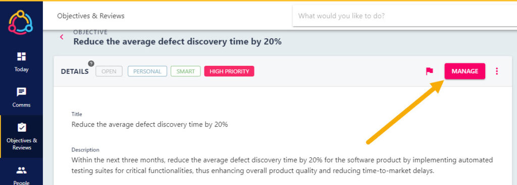Click the bold objective heading about defect discovery
Screen dimensions: 517x185
177,42
